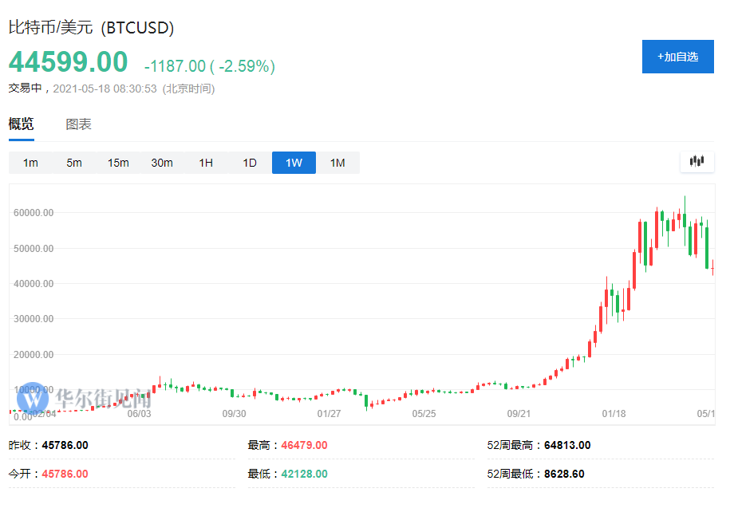
Task: Select the 5m timeframe
Action: pos(74,163)
